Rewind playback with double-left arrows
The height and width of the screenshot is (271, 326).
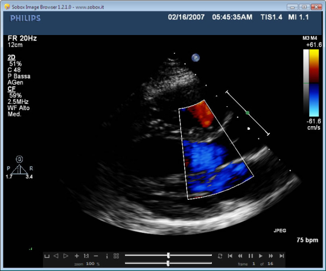coord(240,256)
